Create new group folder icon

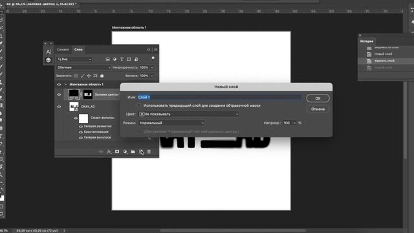coord(133,151)
